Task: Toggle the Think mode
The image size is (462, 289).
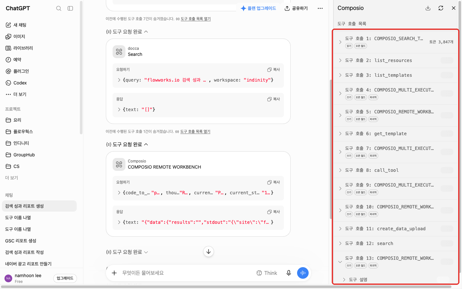Action: point(267,273)
